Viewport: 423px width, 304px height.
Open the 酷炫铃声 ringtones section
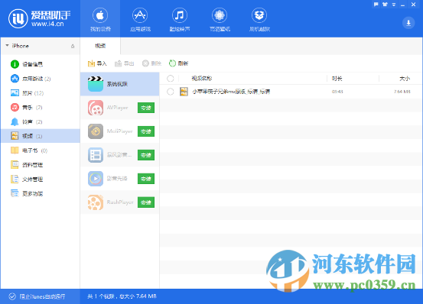point(180,19)
